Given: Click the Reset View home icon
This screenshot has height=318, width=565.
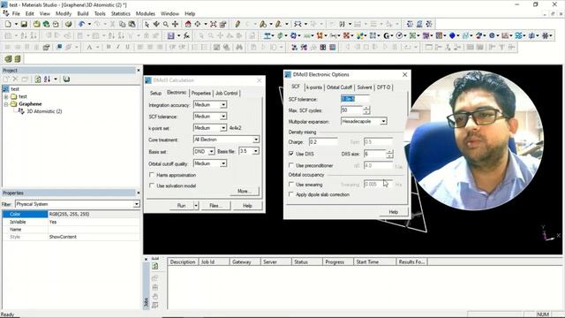Looking at the screenshot, I should tap(188, 24).
